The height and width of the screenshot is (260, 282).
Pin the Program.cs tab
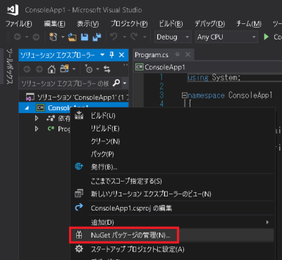tap(178, 54)
